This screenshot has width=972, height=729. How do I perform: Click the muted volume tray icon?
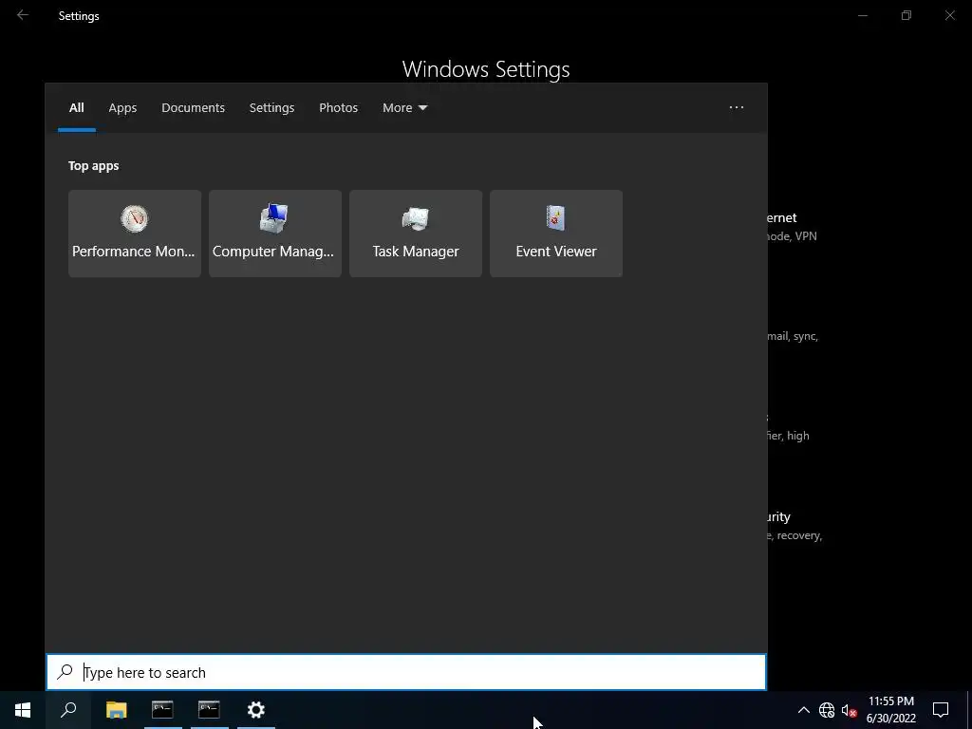[x=850, y=710]
